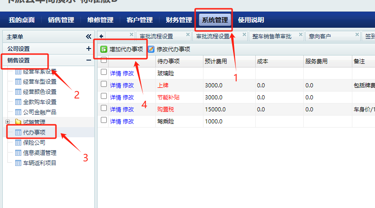Collapse the 销售设置 section with minus sign

(88, 60)
